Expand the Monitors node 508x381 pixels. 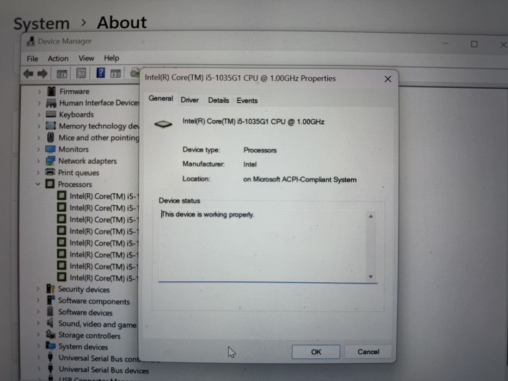coord(38,150)
